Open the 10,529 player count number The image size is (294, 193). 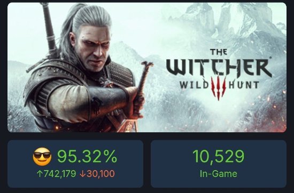click(219, 156)
